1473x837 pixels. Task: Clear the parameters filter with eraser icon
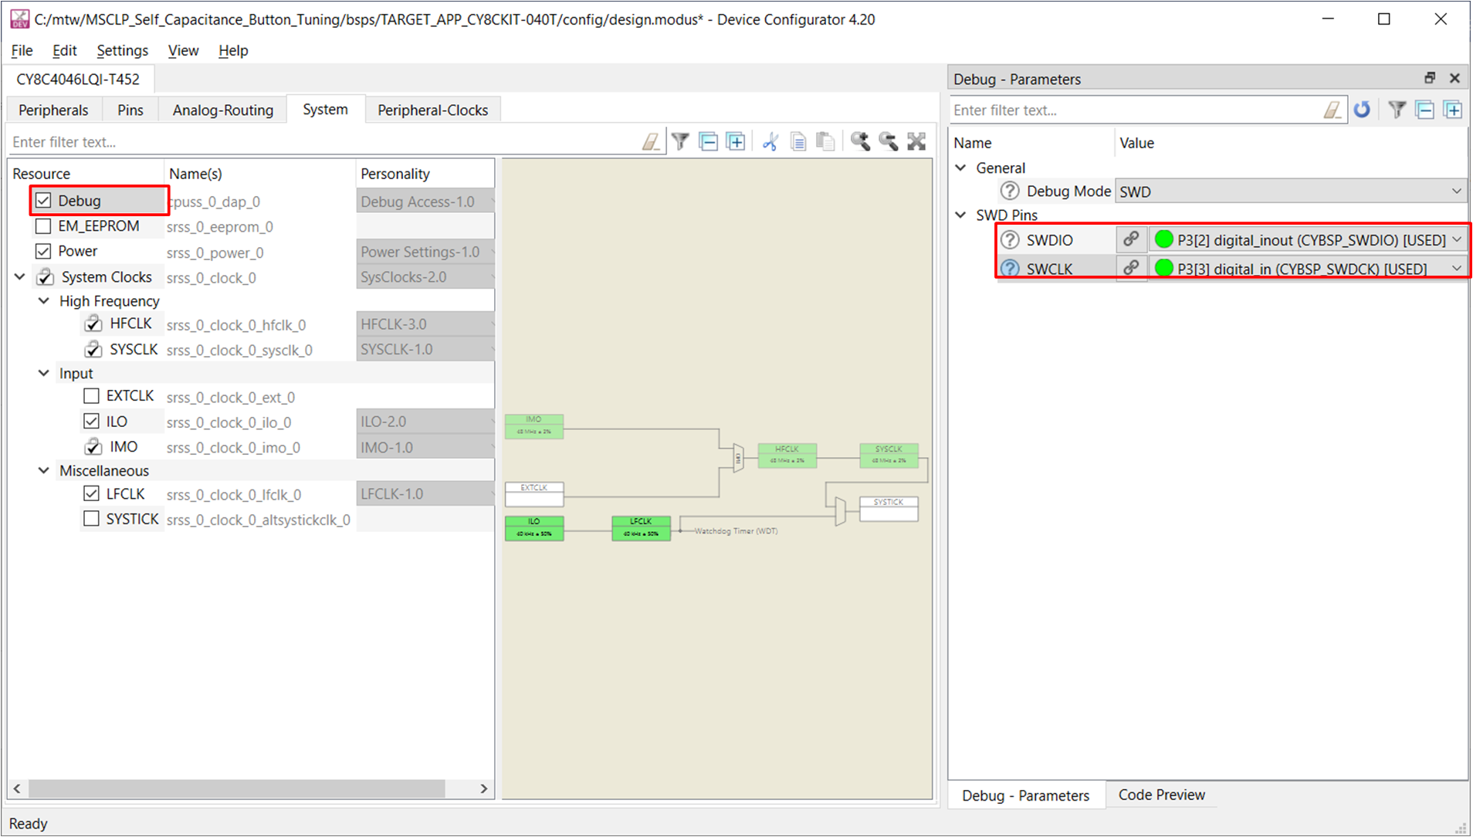(x=1332, y=110)
